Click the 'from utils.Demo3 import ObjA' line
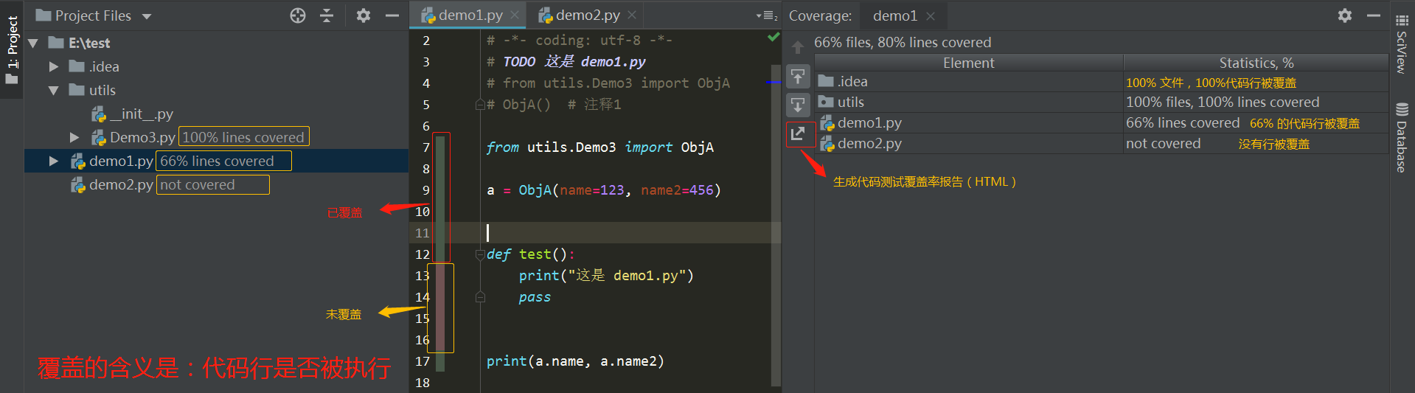 click(600, 147)
